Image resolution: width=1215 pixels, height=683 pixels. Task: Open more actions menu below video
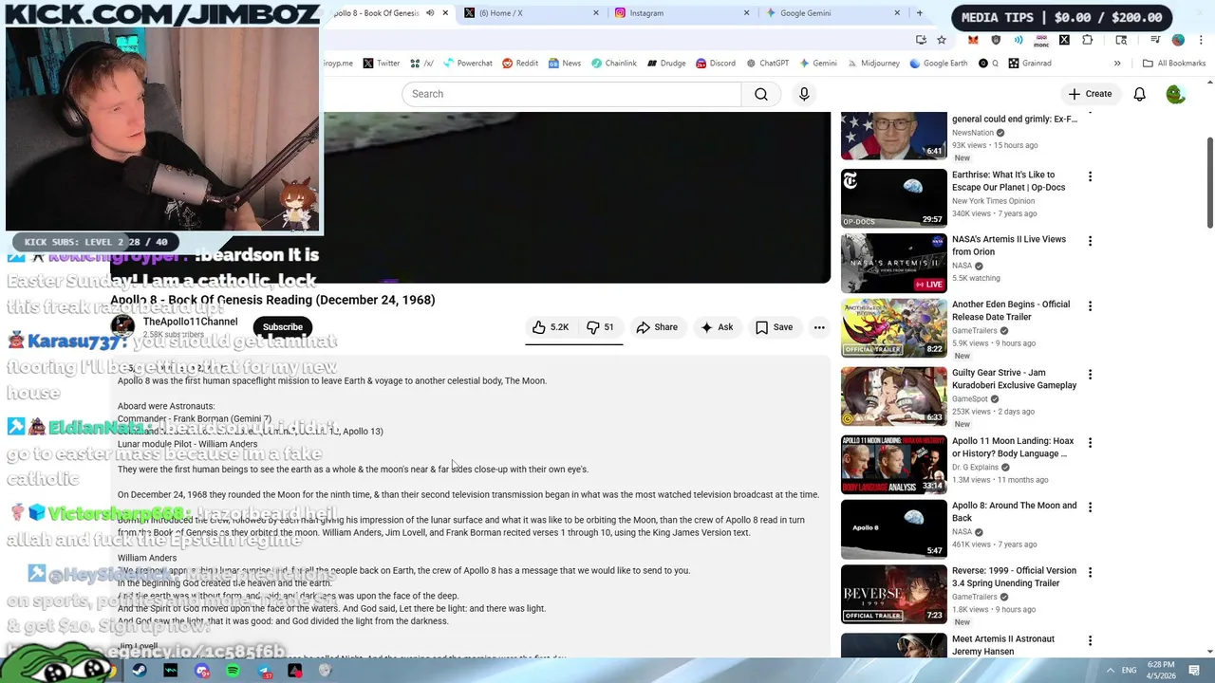pyautogui.click(x=819, y=327)
